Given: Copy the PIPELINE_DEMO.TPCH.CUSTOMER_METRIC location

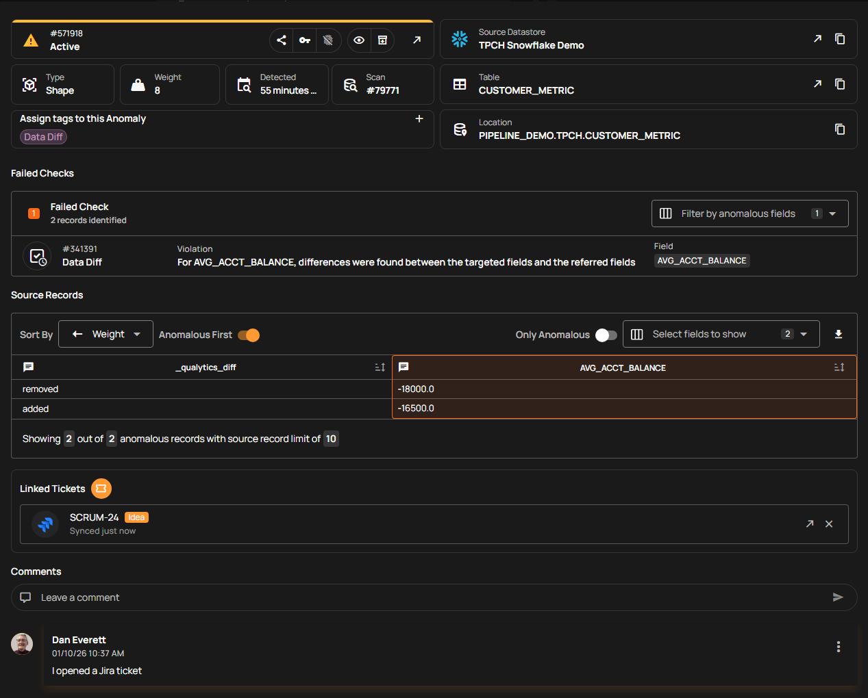Looking at the screenshot, I should click(840, 129).
